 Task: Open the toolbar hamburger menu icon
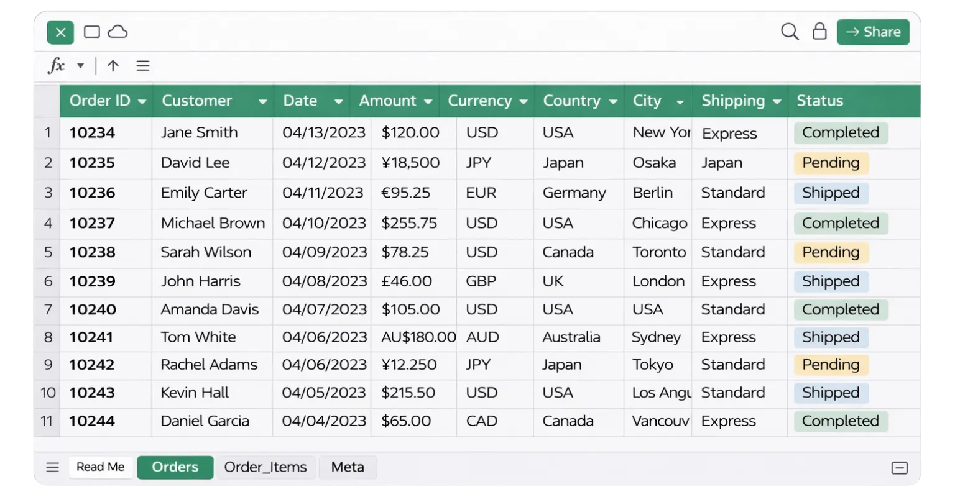click(x=143, y=65)
